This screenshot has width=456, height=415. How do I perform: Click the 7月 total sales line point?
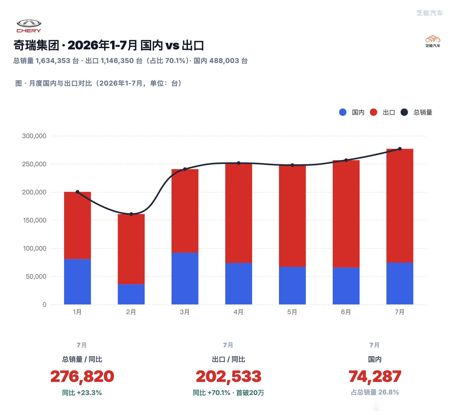tap(400, 149)
